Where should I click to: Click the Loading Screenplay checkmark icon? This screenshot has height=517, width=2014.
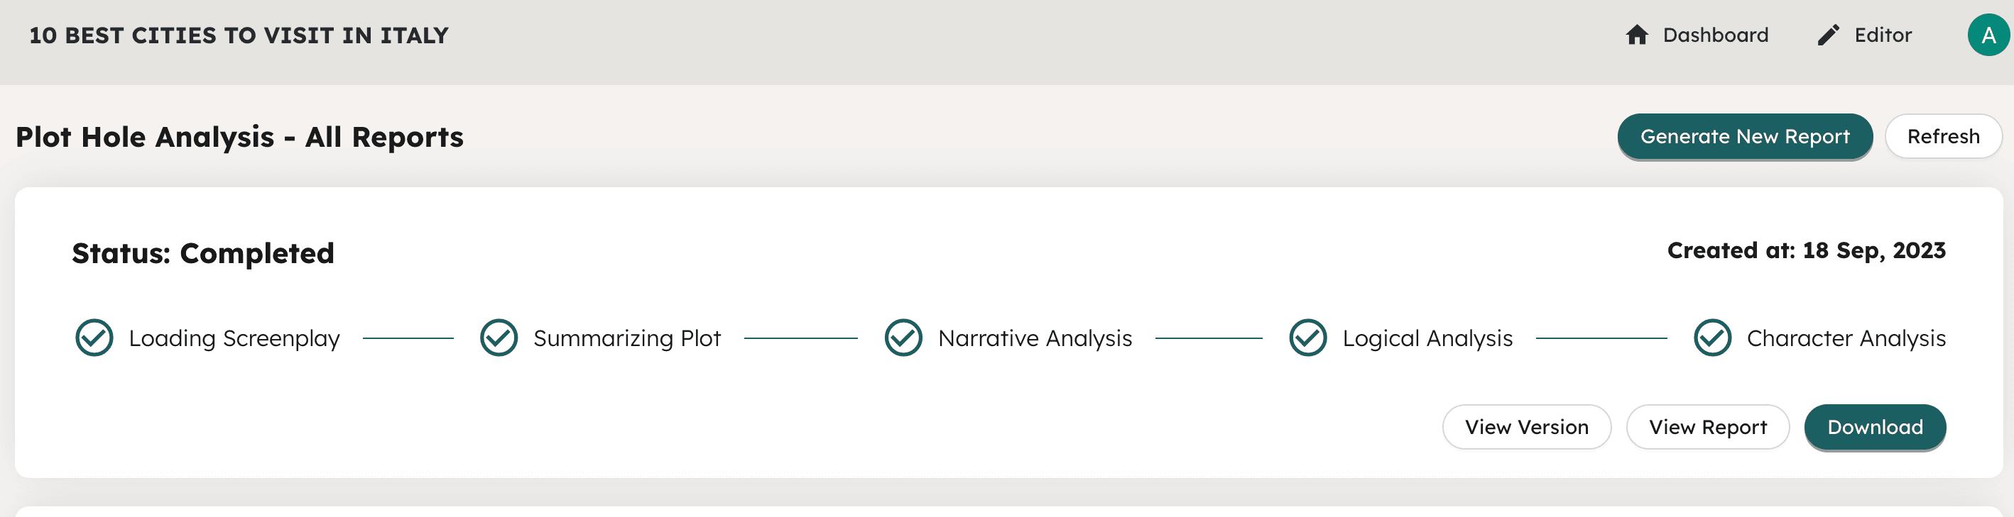coord(94,338)
